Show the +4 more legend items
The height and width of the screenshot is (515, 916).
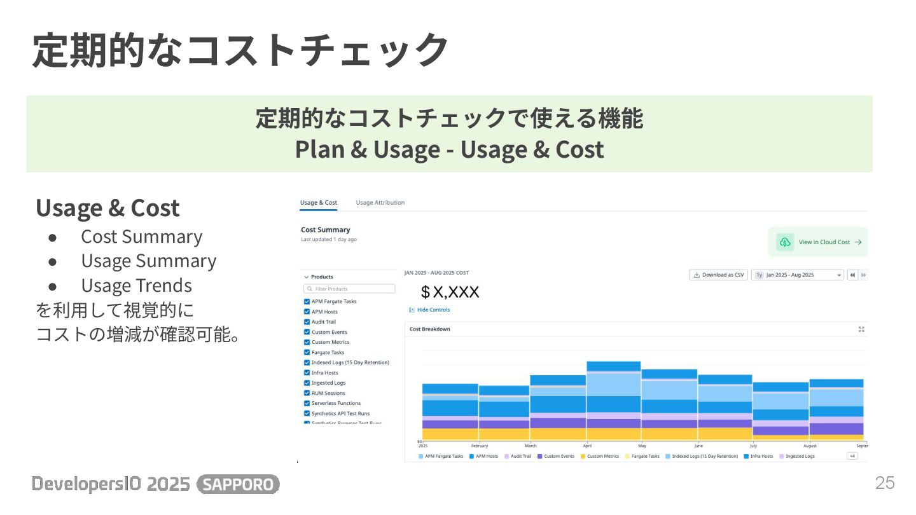tap(852, 456)
